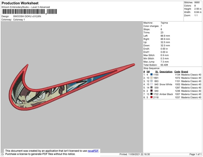
Task: Click thread code 1287 in row 5
Action: [x=178, y=88]
